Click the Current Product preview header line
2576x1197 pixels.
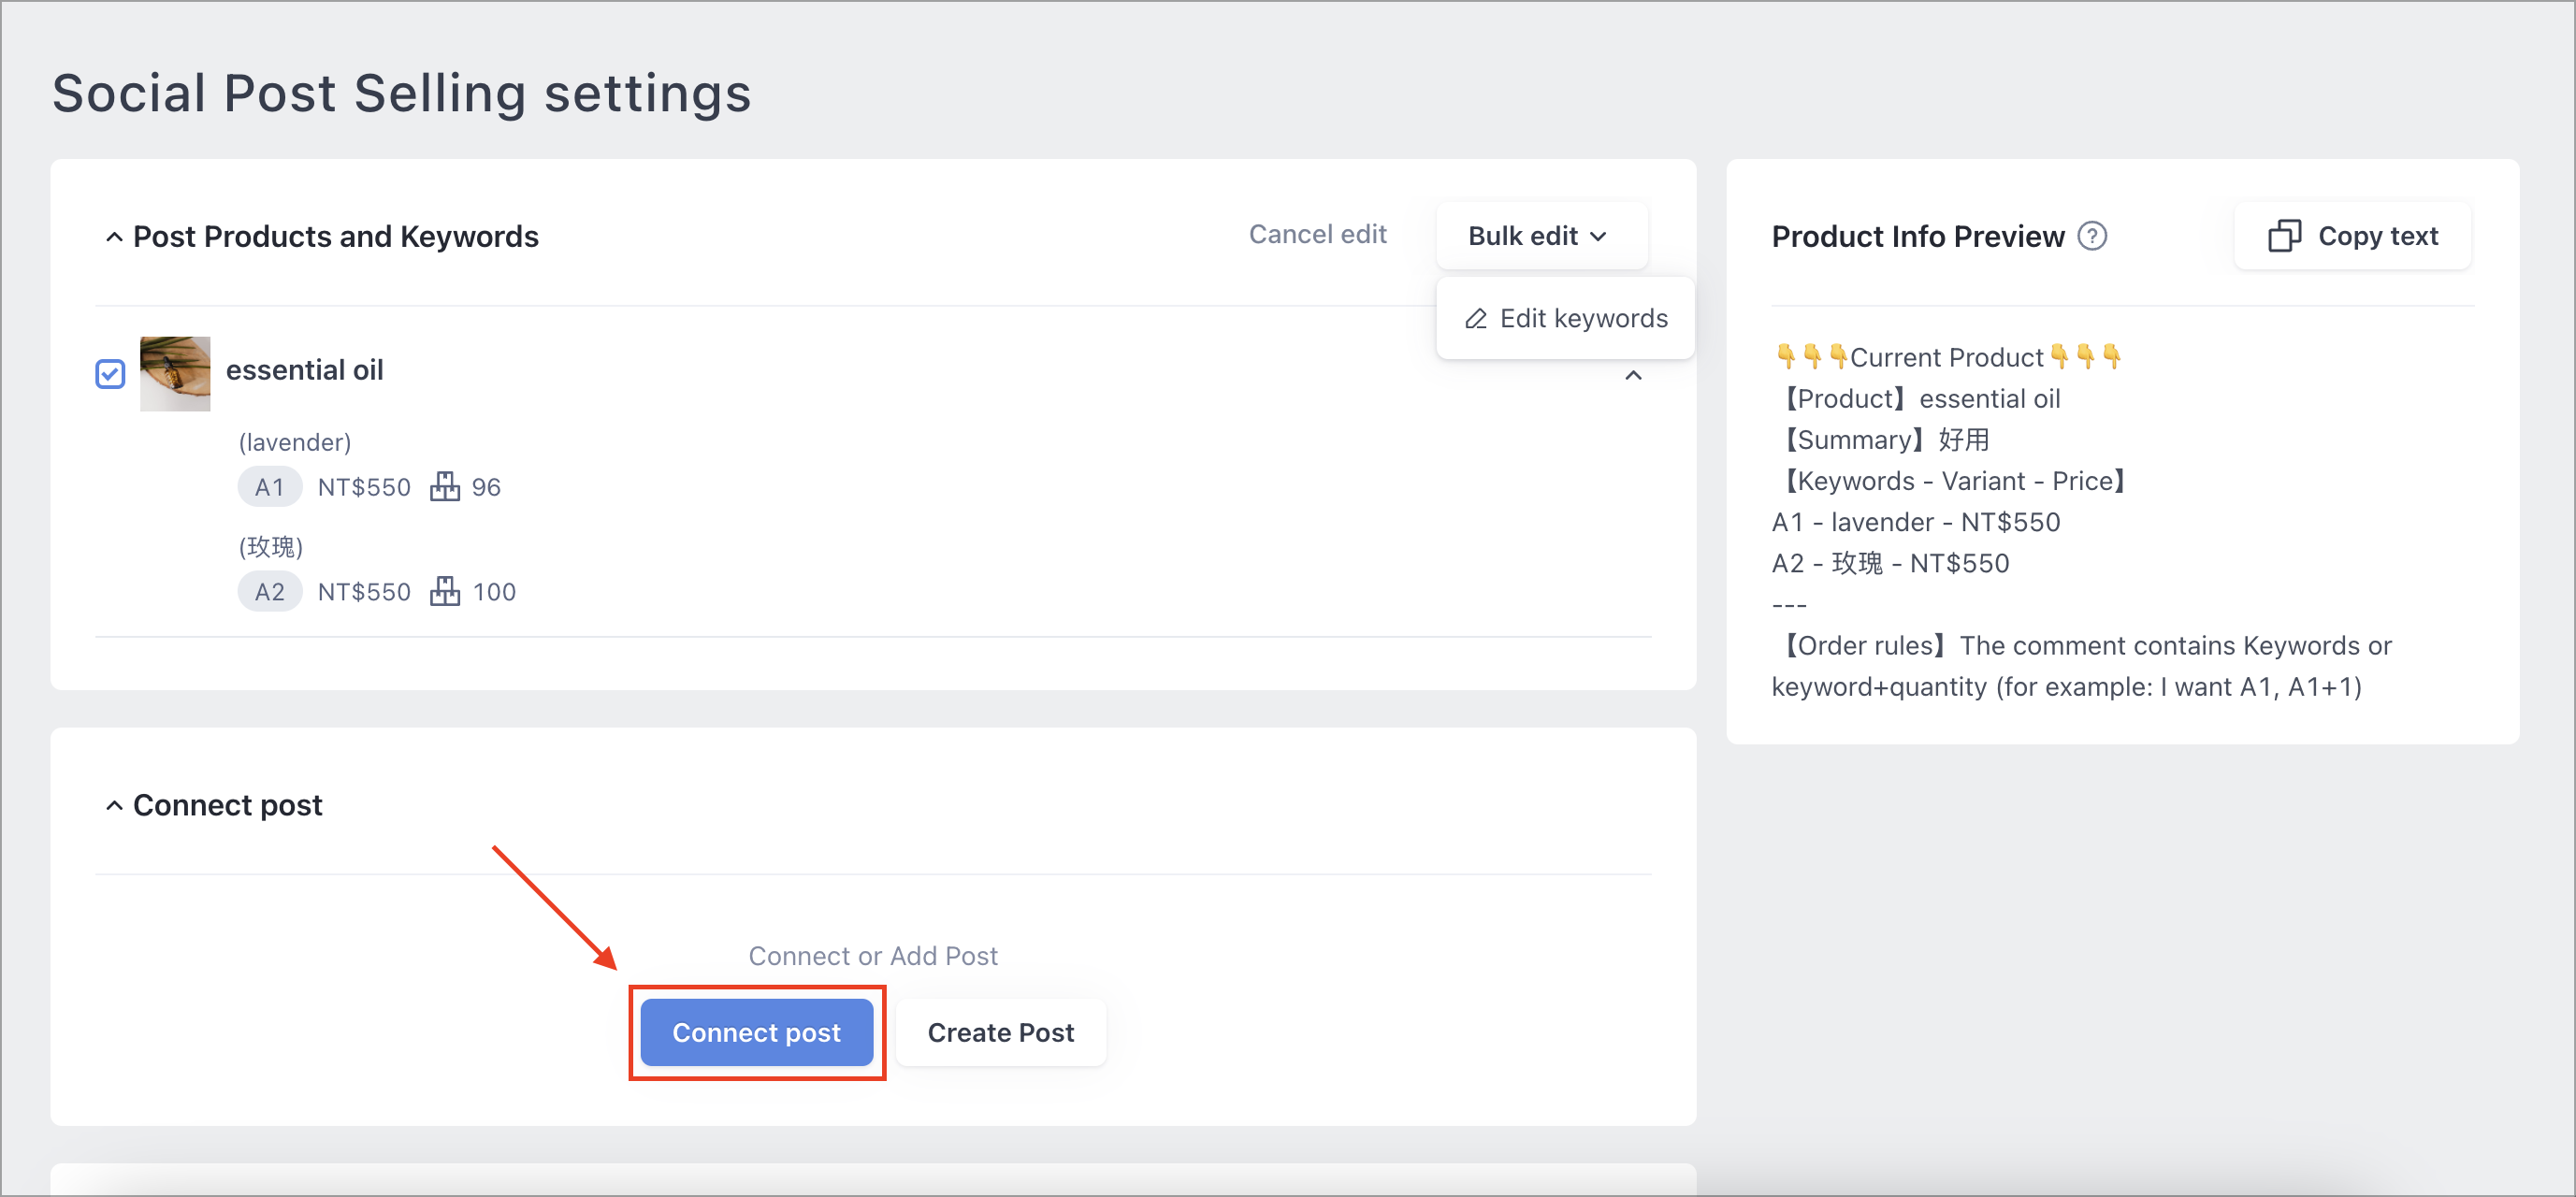tap(1947, 357)
